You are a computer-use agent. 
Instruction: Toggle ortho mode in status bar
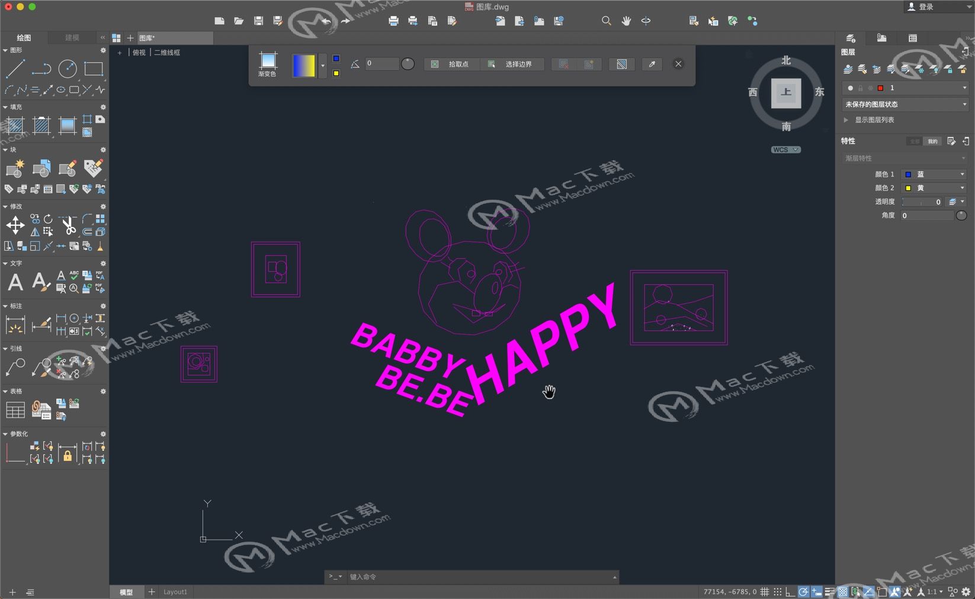pyautogui.click(x=790, y=591)
